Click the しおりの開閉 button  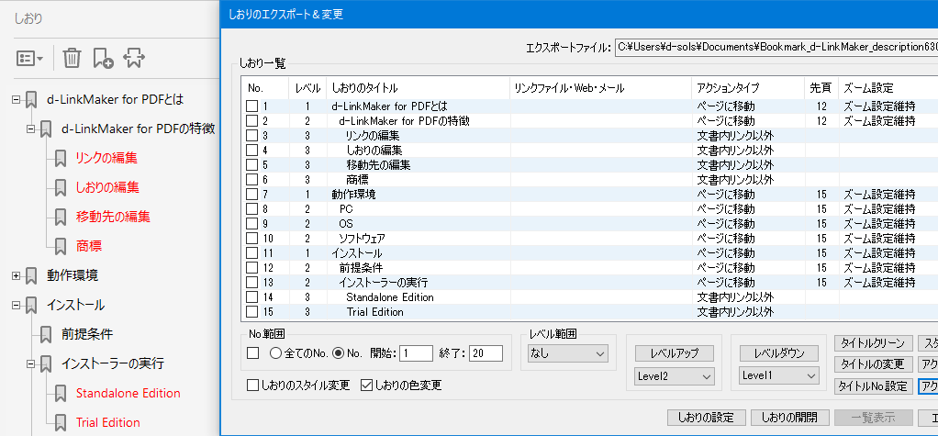789,418
